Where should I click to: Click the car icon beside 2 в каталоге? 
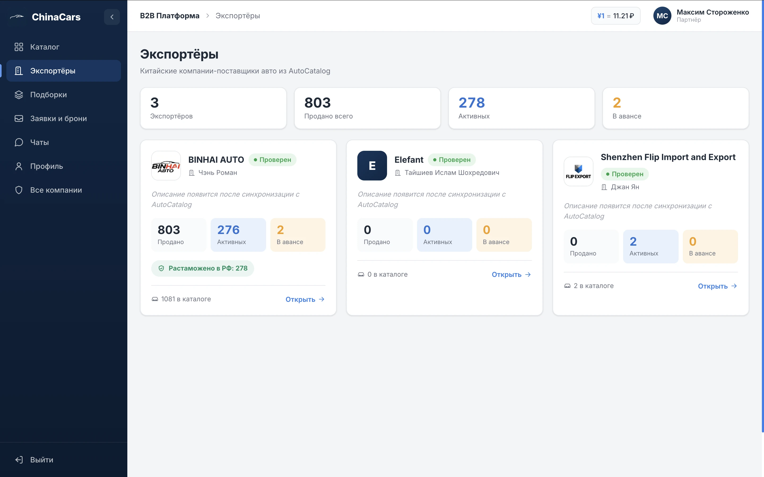(x=567, y=286)
